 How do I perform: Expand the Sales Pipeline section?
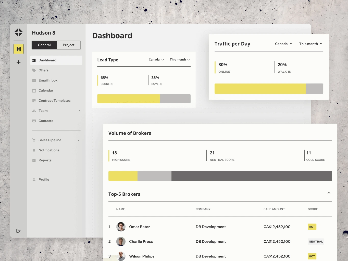[78, 140]
